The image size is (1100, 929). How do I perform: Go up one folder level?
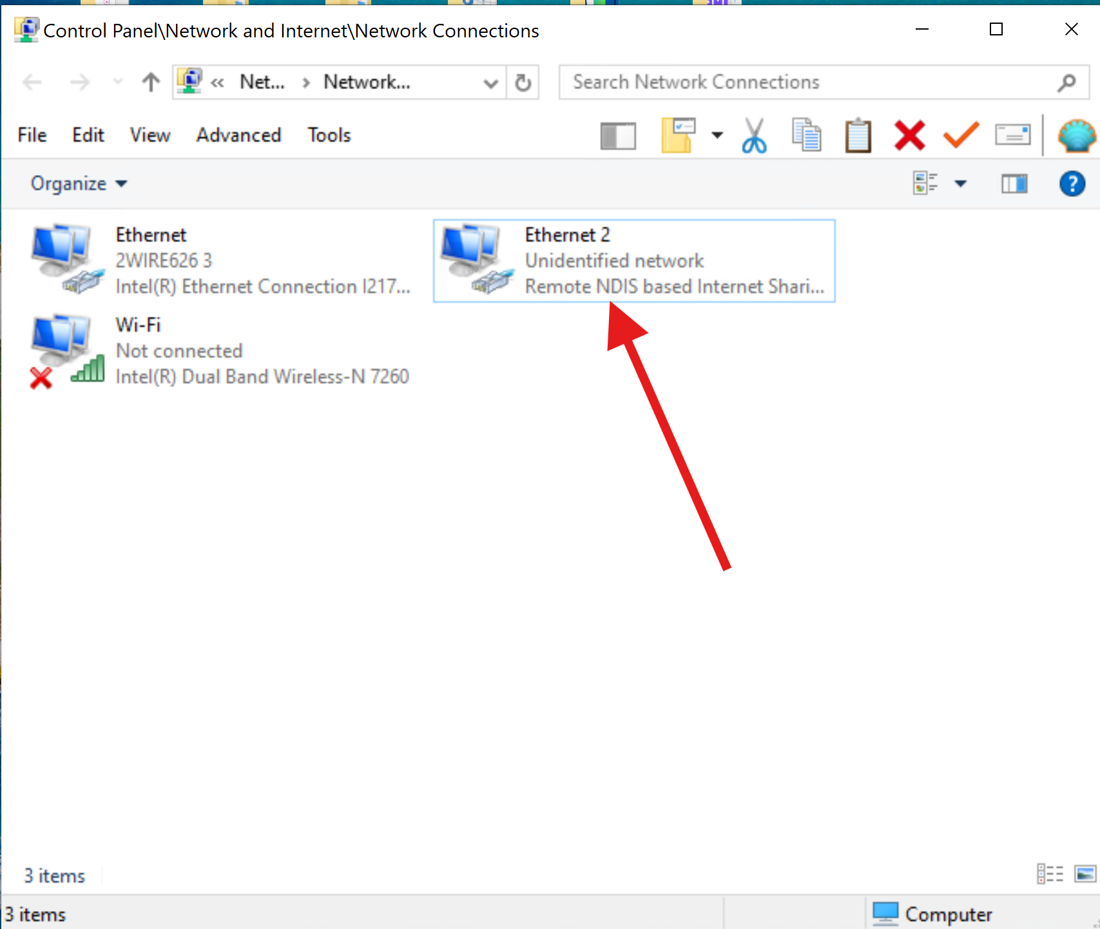(x=151, y=82)
